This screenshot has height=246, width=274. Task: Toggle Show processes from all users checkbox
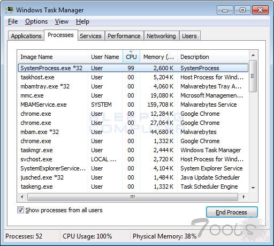[20, 210]
